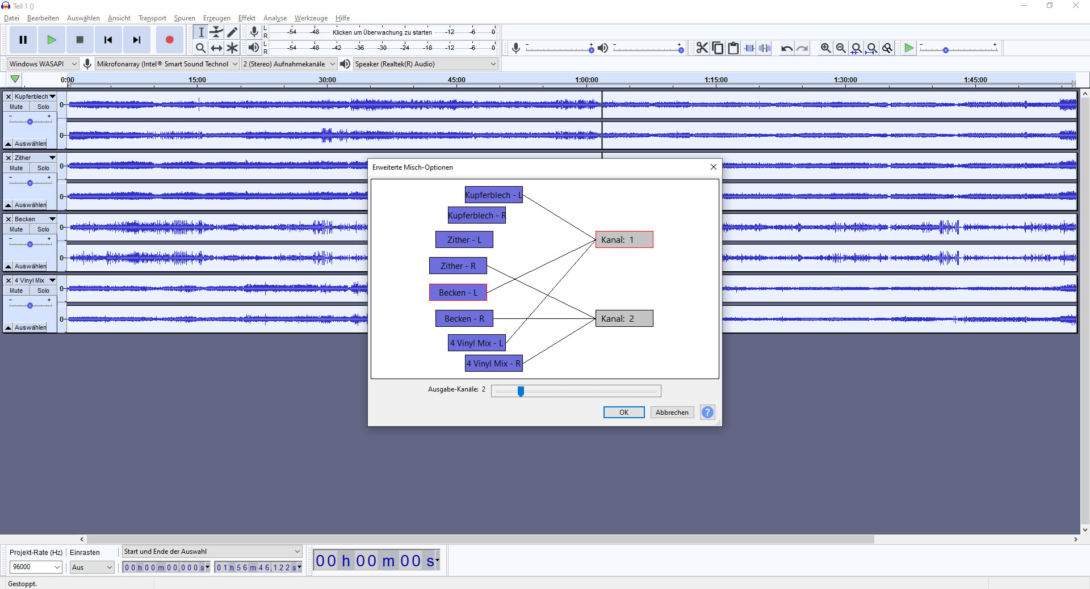
Task: Click the Undo icon
Action: point(786,48)
